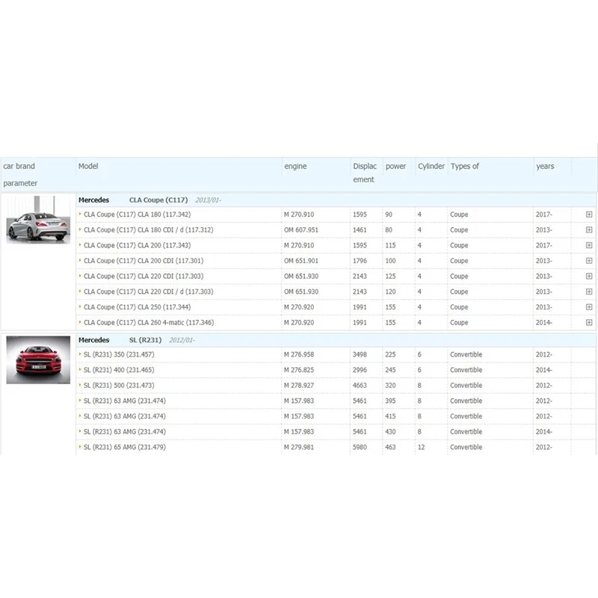Image resolution: width=598 pixels, height=598 pixels.
Task: Expand the CLA 200 (117.343) row
Action: 589,245
